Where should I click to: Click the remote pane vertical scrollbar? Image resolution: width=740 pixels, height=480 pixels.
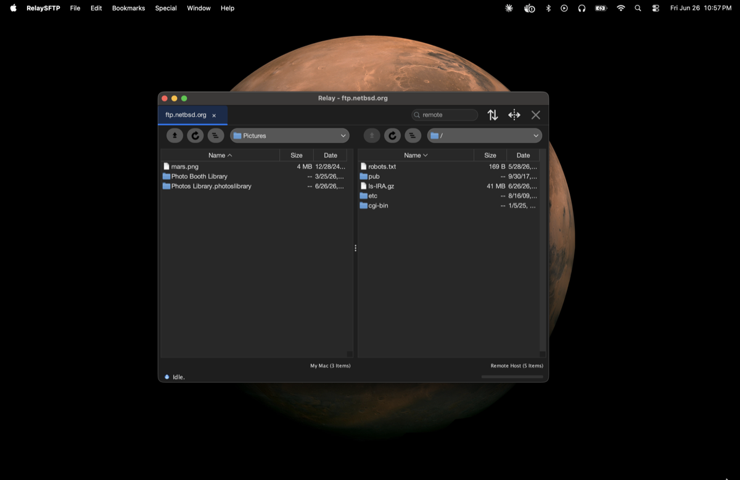point(543,250)
